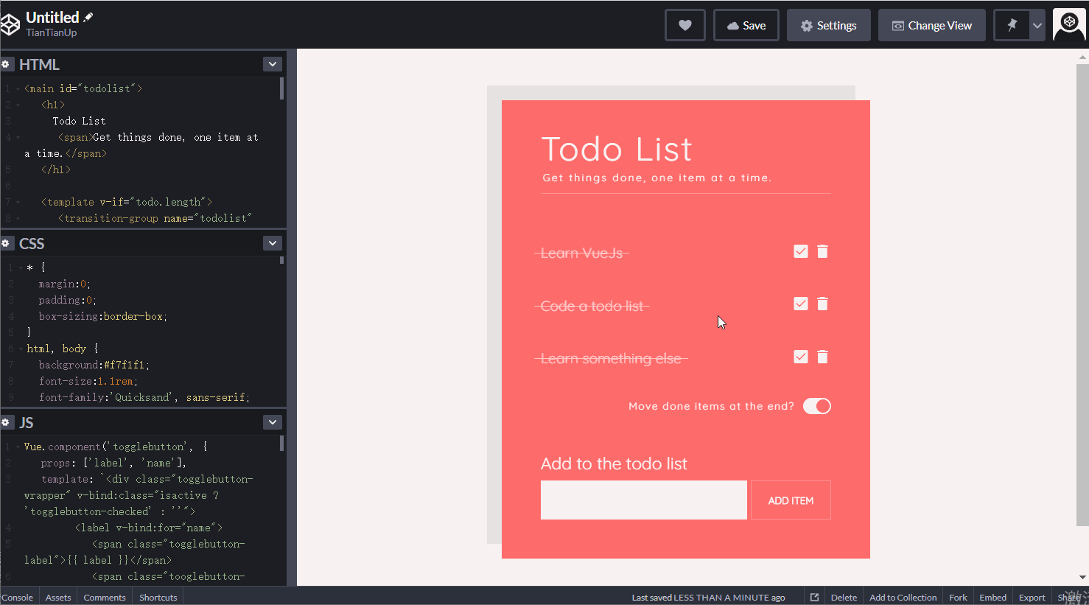Image resolution: width=1089 pixels, height=605 pixels.
Task: Open the Comments tab
Action: 105,597
